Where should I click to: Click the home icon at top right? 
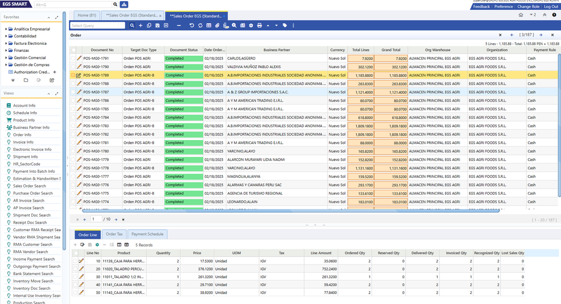[x=521, y=15]
